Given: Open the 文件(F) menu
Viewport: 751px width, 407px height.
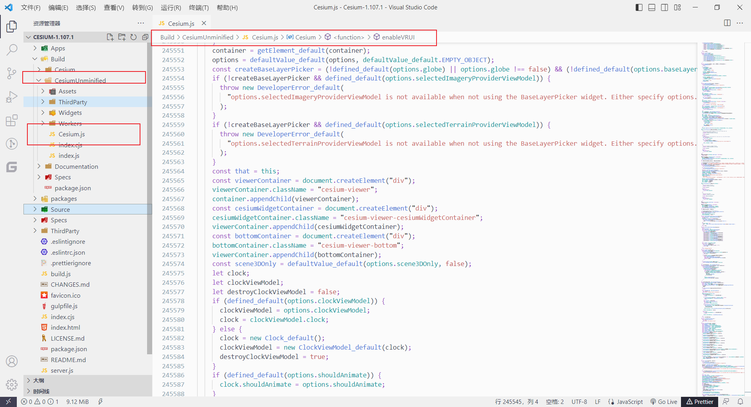Looking at the screenshot, I should click(31, 7).
